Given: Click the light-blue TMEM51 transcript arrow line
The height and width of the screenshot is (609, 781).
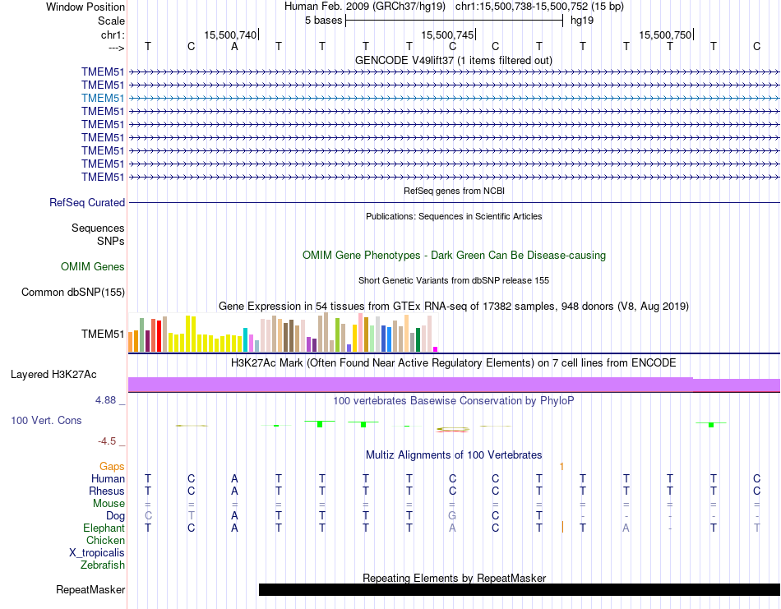Looking at the screenshot, I should 454,98.
